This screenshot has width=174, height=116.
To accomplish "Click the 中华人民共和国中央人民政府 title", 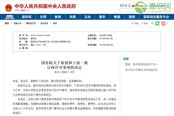I will pyautogui.click(x=45, y=6).
